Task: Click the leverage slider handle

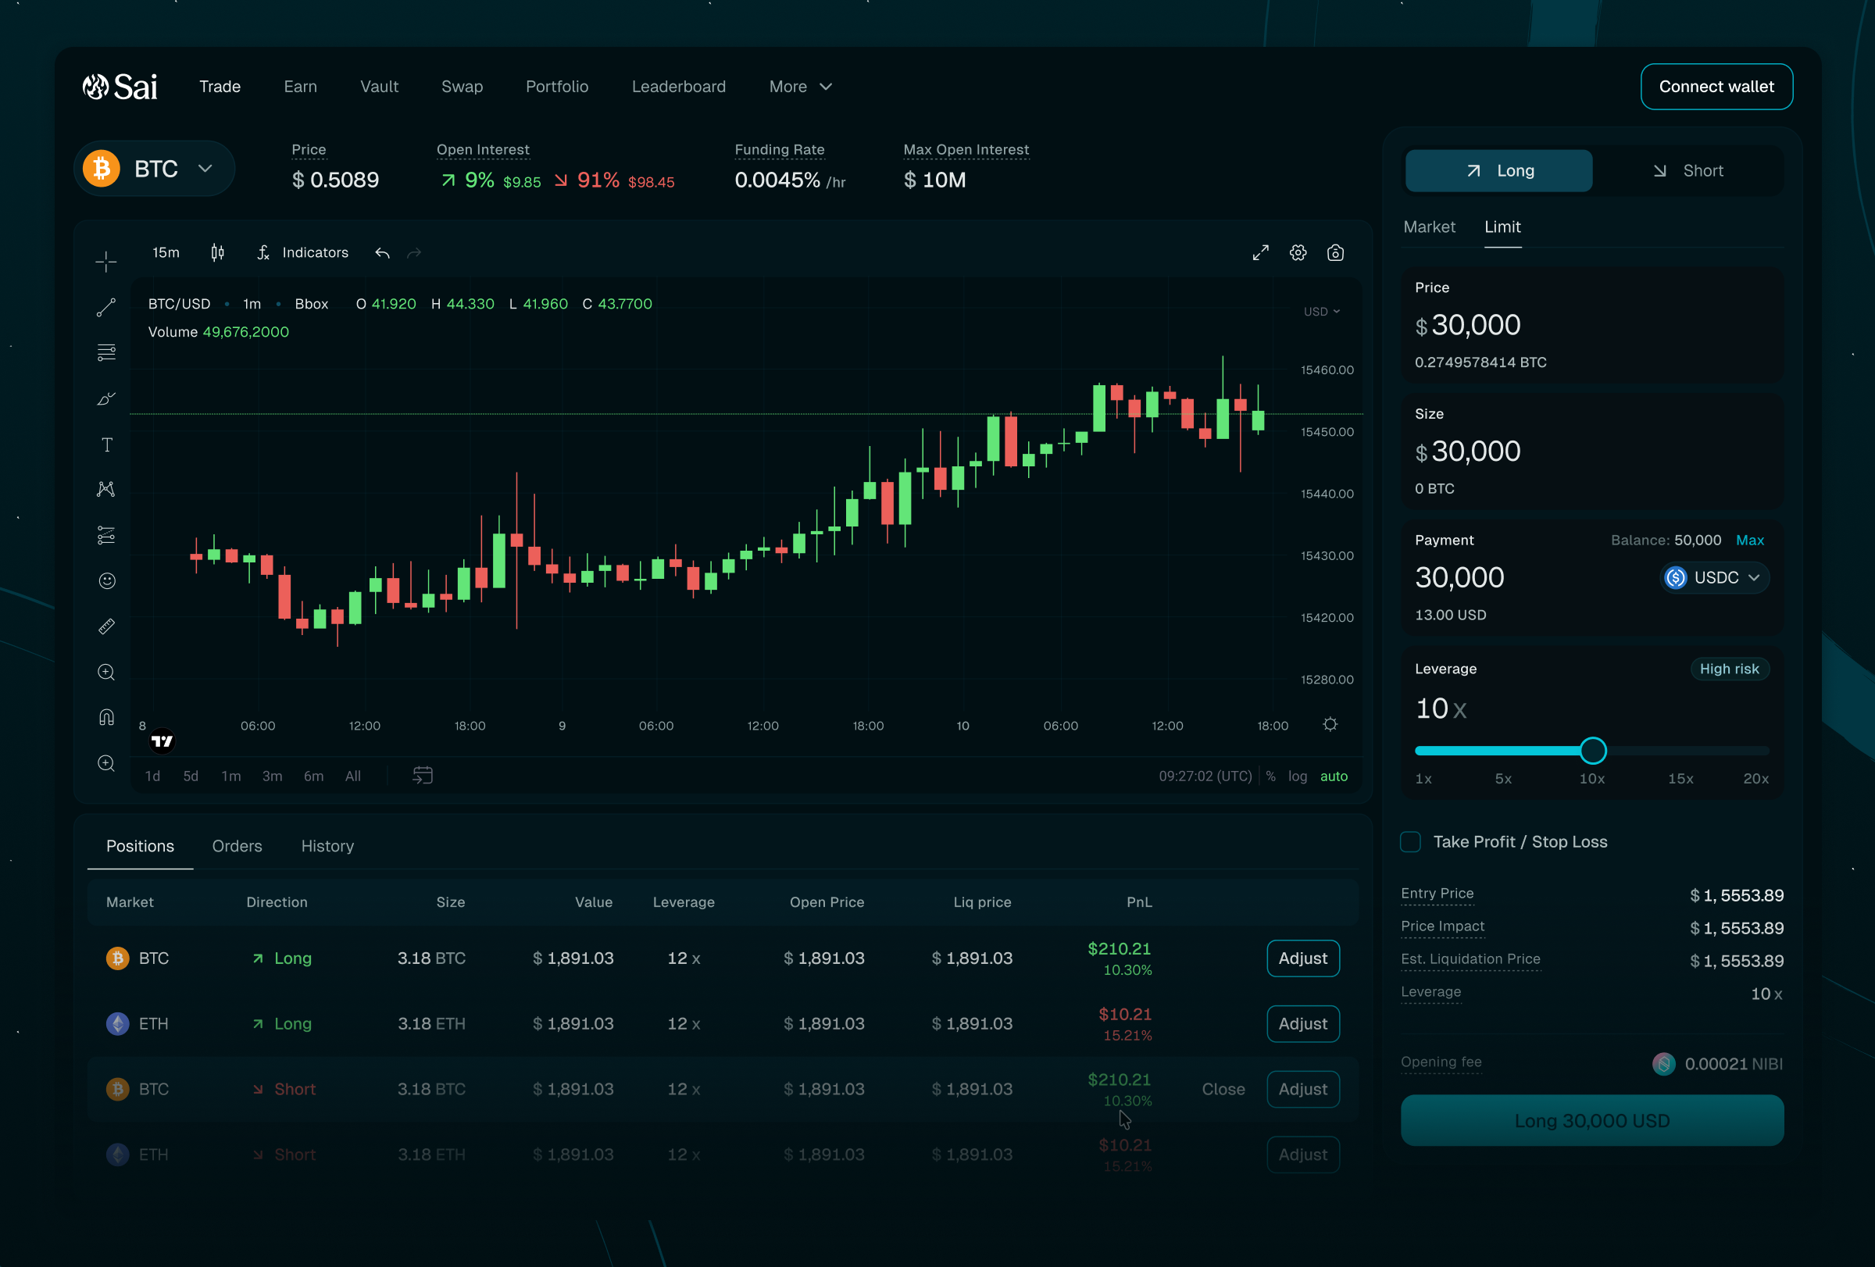Action: [x=1593, y=751]
